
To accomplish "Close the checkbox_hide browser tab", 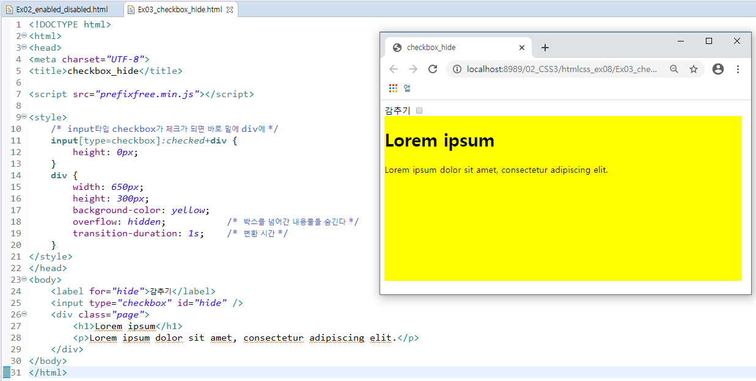I will pos(521,48).
